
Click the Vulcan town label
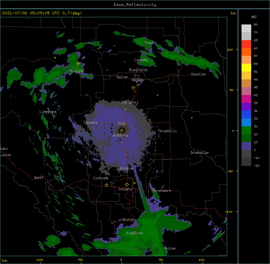[x=170, y=248]
